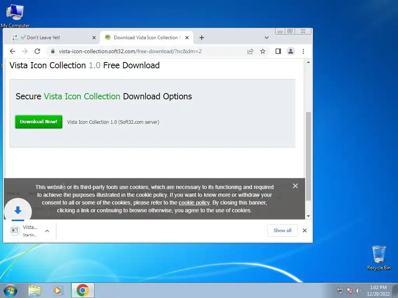Open a new tab
398x298 pixels.
[x=202, y=38]
